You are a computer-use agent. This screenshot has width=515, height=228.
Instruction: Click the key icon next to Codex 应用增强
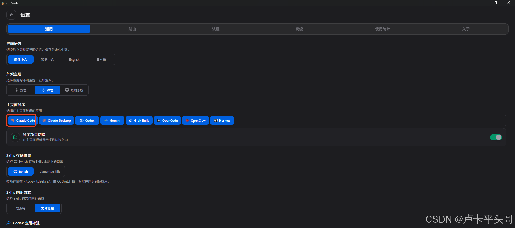[9, 223]
